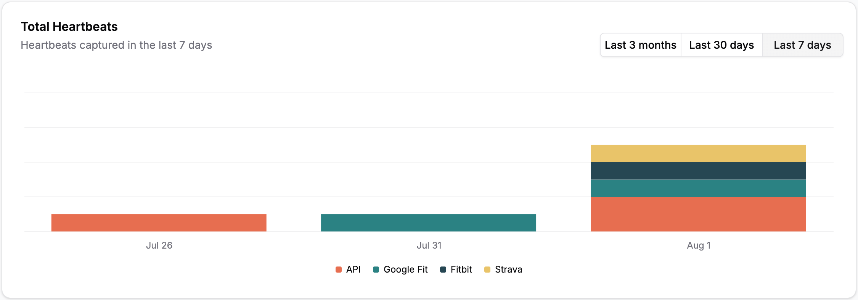
Task: Toggle the Strava legend label
Action: tap(508, 270)
